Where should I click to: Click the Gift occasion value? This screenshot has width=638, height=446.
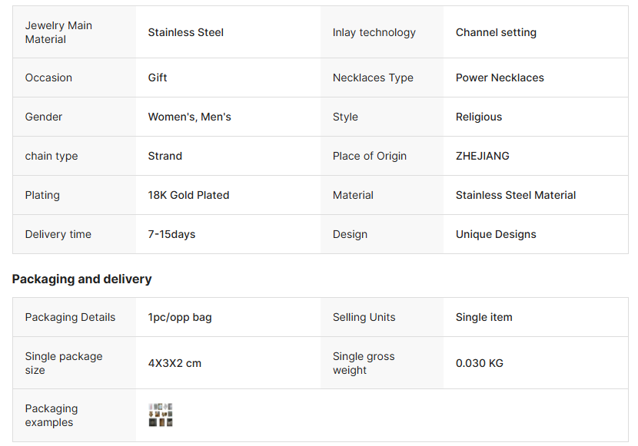[158, 78]
